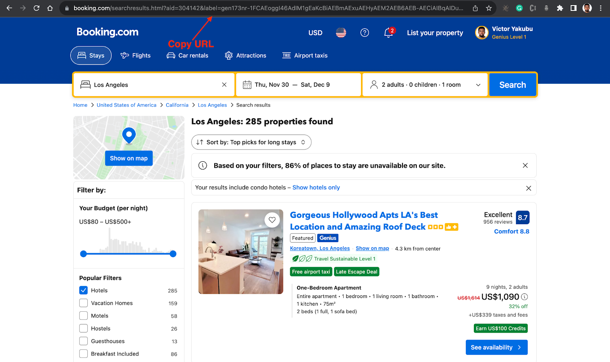Image resolution: width=610 pixels, height=362 pixels.
Task: Click the price info icon beside US$1,090
Action: pyautogui.click(x=525, y=297)
